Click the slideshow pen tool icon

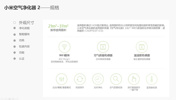coord(6,99)
